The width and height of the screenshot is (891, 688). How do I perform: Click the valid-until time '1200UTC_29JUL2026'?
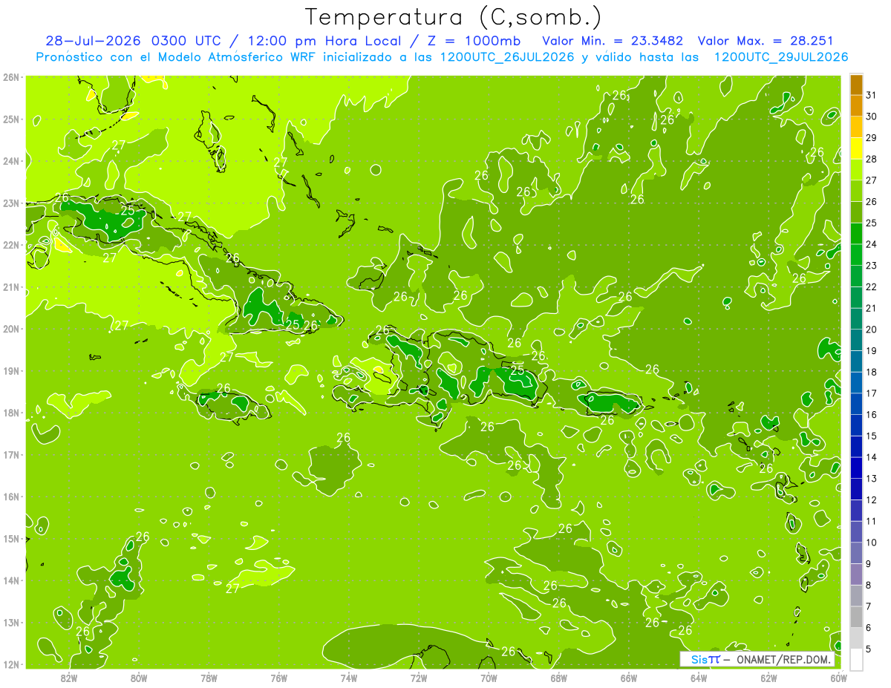pyautogui.click(x=781, y=57)
